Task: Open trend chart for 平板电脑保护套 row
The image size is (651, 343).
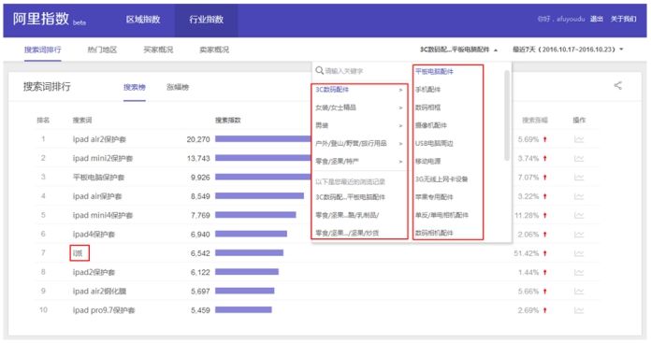Action: pyautogui.click(x=579, y=178)
